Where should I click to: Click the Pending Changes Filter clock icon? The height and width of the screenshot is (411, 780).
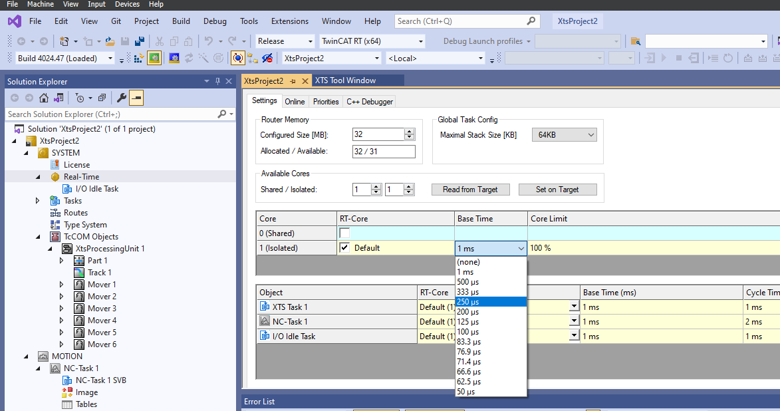pyautogui.click(x=80, y=98)
